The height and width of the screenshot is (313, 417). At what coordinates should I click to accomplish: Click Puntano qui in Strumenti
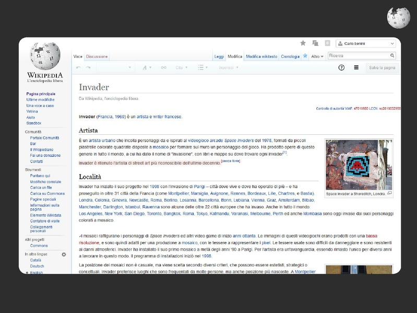[40, 176]
